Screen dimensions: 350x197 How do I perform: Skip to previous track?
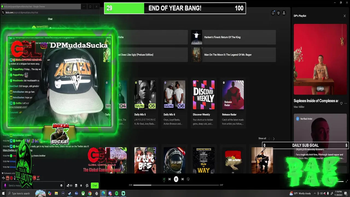pyautogui.click(x=170, y=179)
